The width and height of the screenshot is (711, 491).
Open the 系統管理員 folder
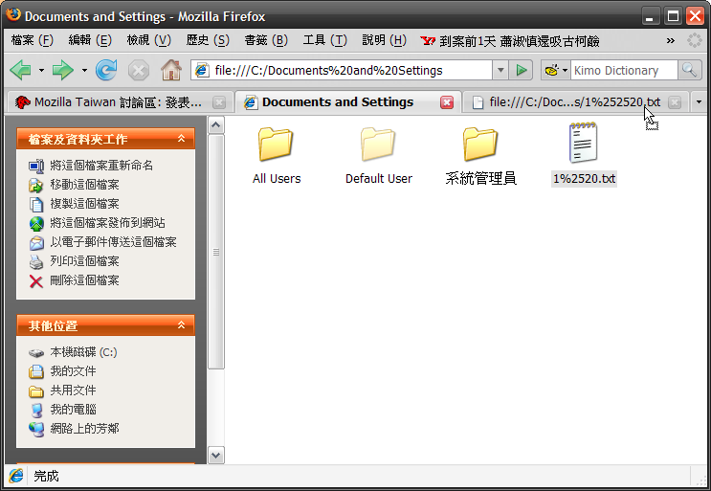tap(480, 155)
